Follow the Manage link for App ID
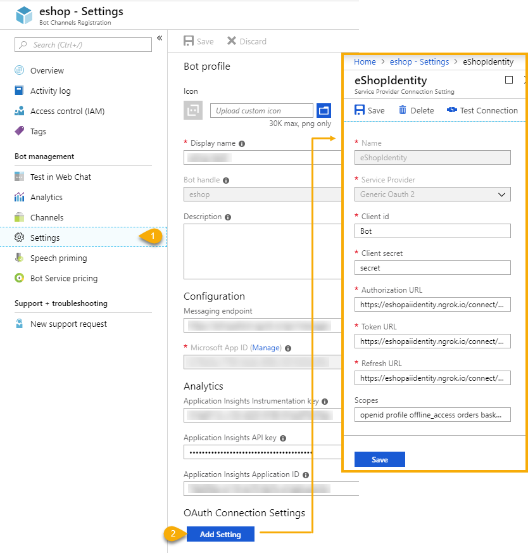The height and width of the screenshot is (553, 528). coord(266,348)
